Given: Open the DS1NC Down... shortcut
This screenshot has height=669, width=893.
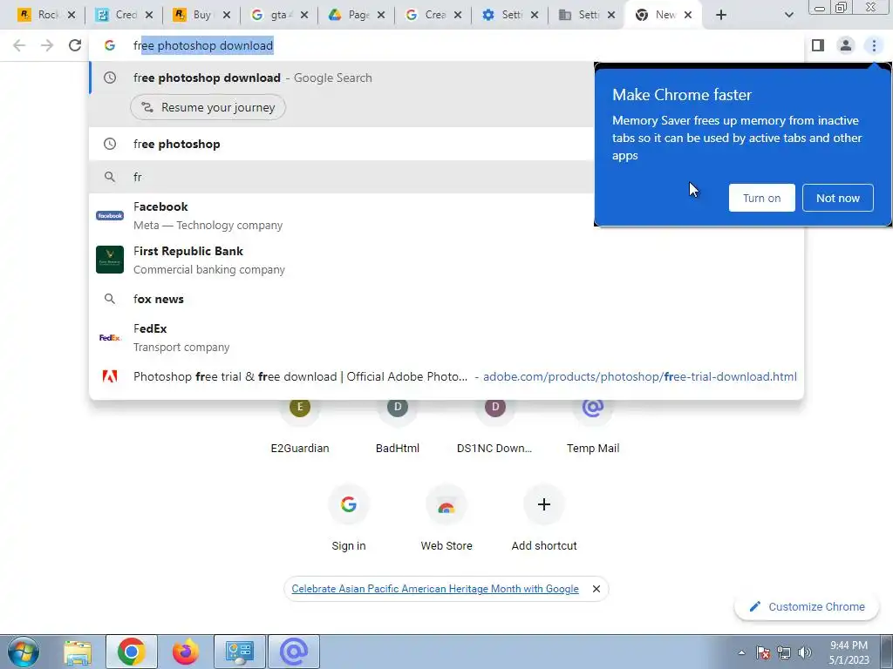Looking at the screenshot, I should (495, 427).
